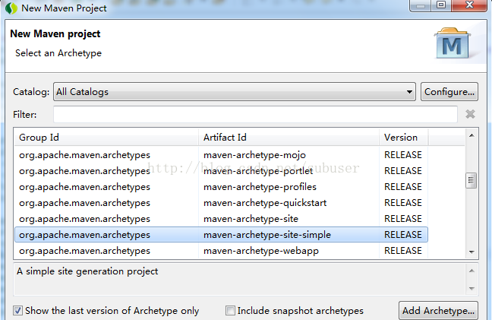Click the archetype list scroll down arrow
492x320 pixels.
471,252
